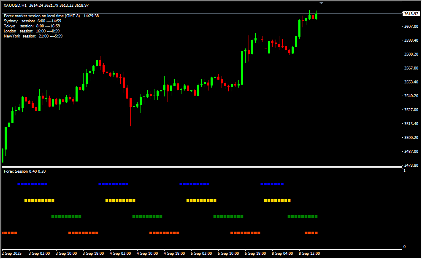Click the gray chart shift triangle marker
This screenshot has width=422, height=259.
tap(322, 3)
